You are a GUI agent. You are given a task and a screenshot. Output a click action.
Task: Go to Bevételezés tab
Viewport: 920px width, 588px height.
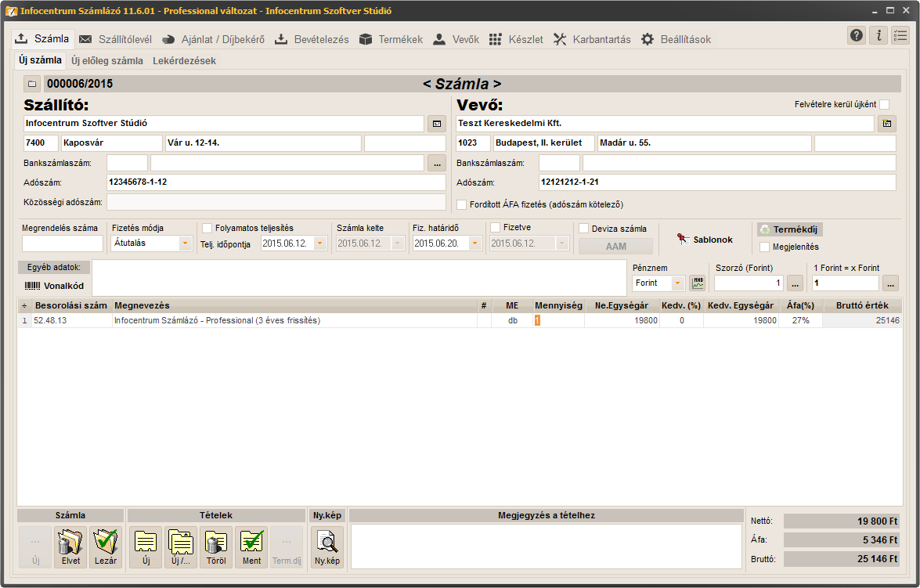pyautogui.click(x=312, y=39)
